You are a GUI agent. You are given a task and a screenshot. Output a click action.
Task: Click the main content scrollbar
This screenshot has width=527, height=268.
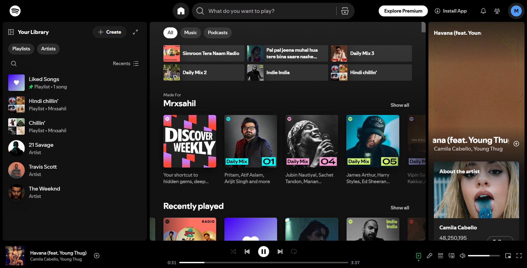[x=423, y=27]
